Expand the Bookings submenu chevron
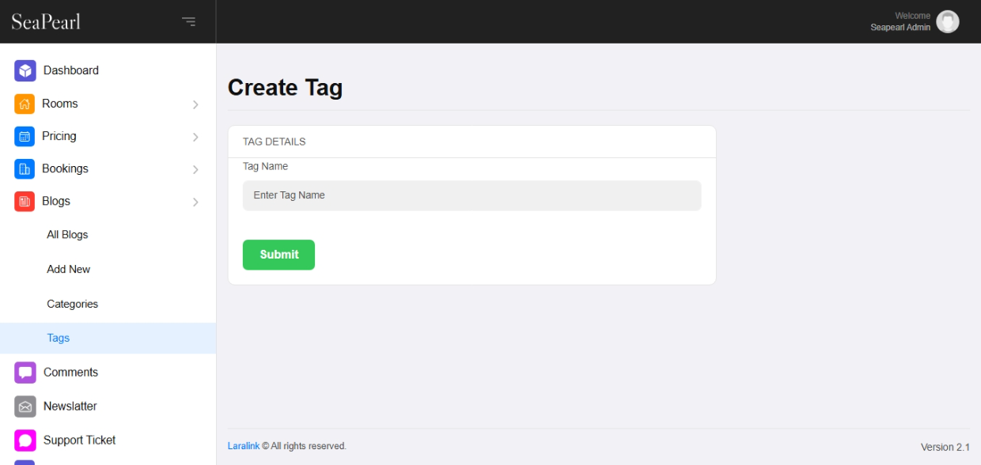This screenshot has width=981, height=465. 195,169
